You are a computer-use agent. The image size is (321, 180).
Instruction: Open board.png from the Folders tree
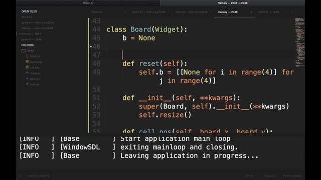(36, 62)
